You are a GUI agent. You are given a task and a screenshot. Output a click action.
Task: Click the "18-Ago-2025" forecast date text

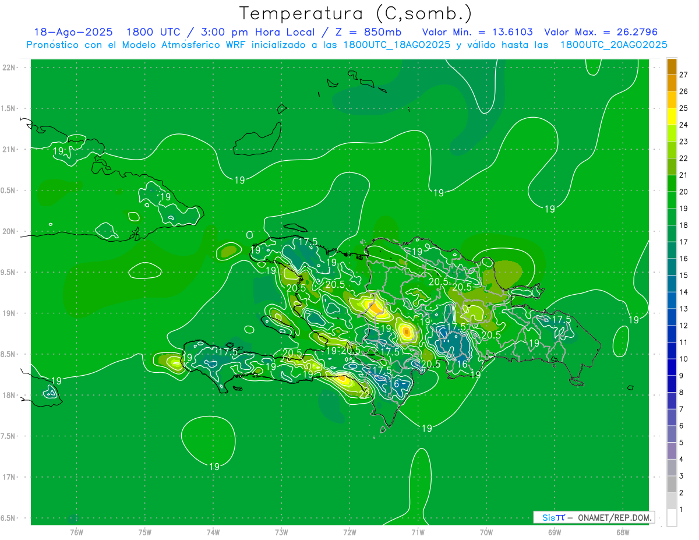73,32
